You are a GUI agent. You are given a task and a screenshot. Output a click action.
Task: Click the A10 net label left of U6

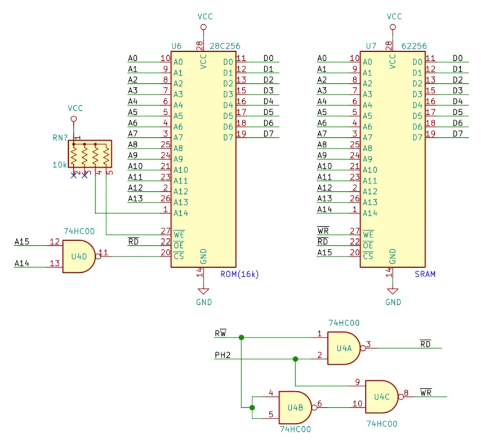point(135,166)
